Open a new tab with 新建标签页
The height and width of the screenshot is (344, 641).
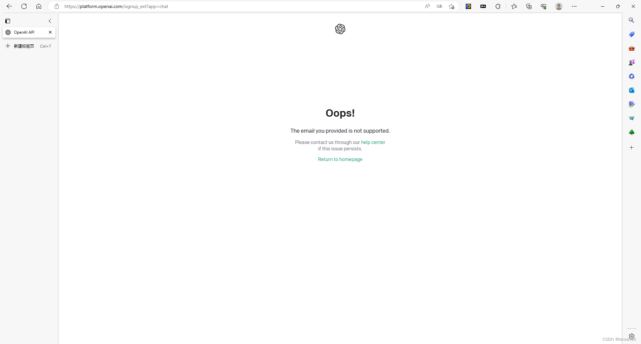tap(29, 46)
